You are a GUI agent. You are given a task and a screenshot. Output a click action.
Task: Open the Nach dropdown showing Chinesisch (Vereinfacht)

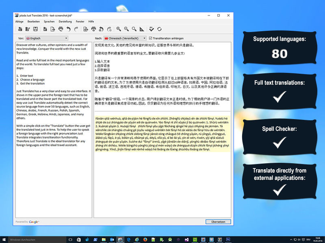click(125, 38)
